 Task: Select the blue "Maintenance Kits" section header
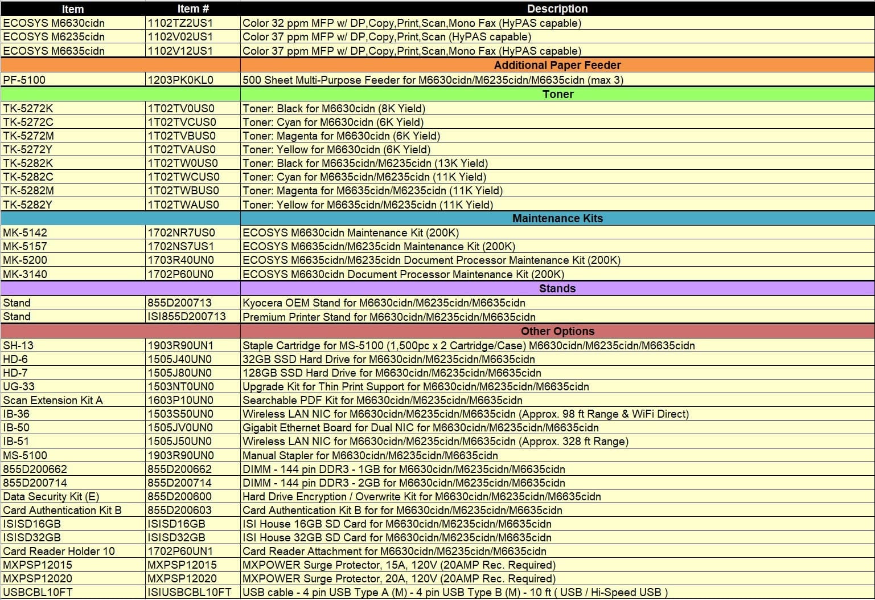[x=557, y=218]
